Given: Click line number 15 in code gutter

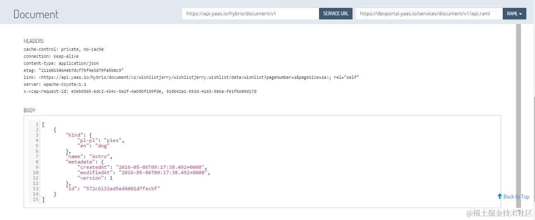Looking at the screenshot, I should (x=36, y=199).
